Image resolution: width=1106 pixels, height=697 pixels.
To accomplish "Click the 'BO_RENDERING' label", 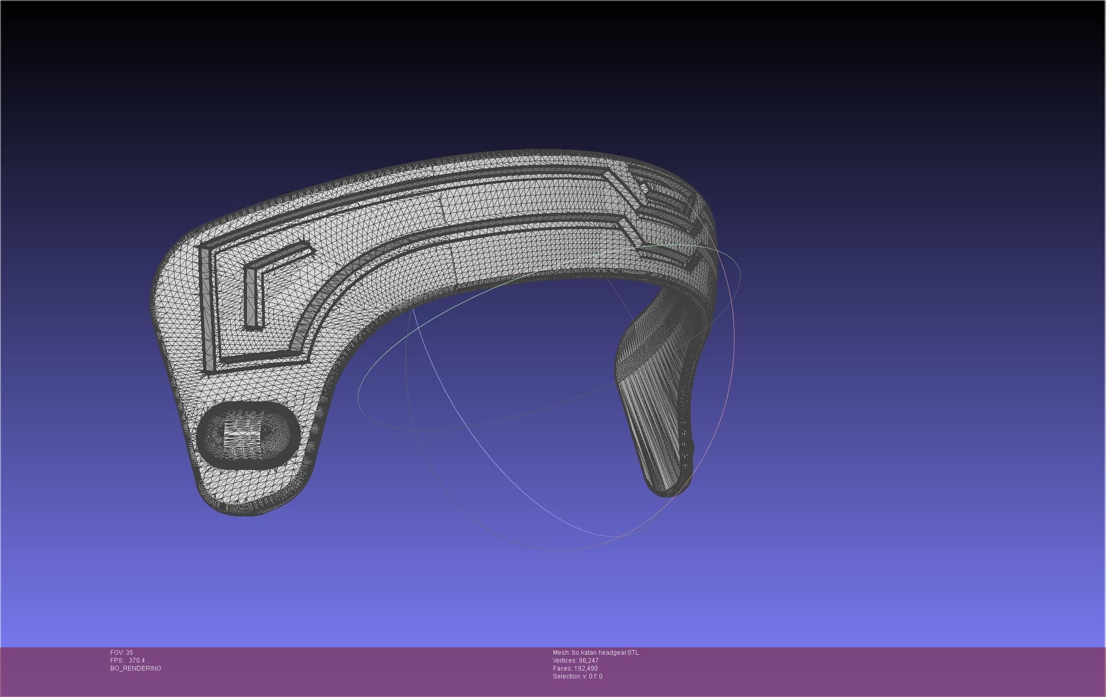I will click(x=136, y=668).
